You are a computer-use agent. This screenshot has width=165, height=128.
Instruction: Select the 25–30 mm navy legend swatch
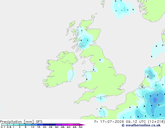(x=52, y=125)
